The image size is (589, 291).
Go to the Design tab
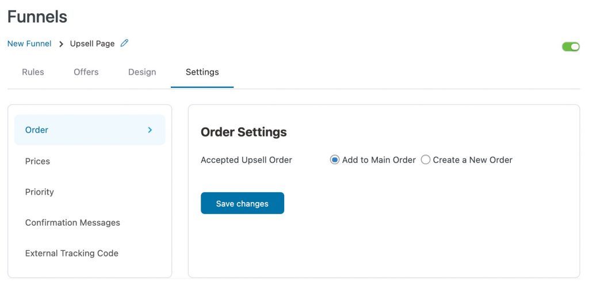pyautogui.click(x=142, y=72)
